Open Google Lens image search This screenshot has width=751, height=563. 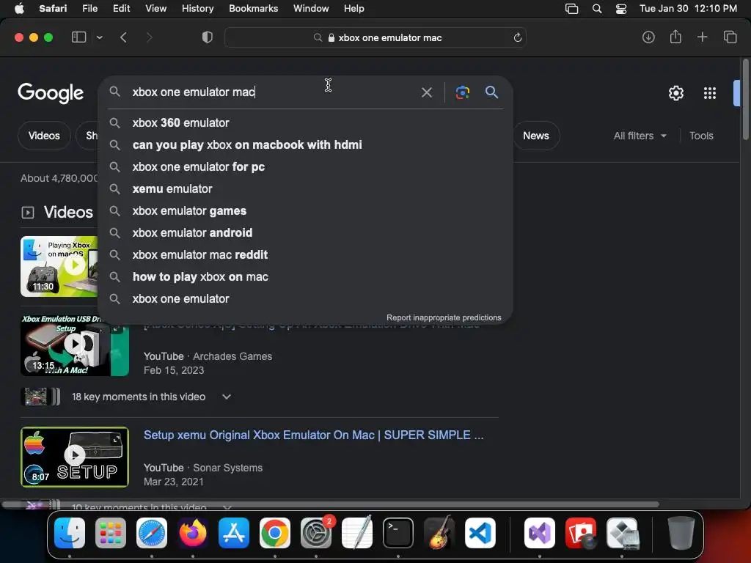pyautogui.click(x=462, y=92)
